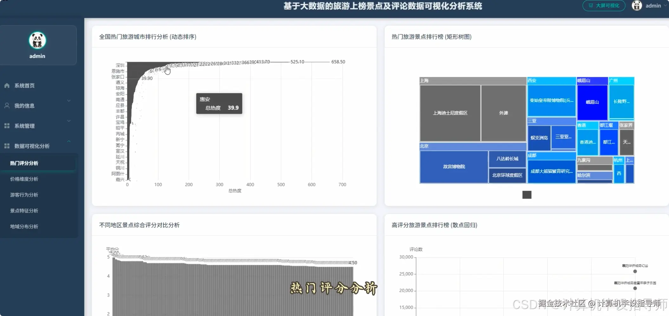Select the 景点特征分析 item
669x316 pixels.
click(24, 210)
